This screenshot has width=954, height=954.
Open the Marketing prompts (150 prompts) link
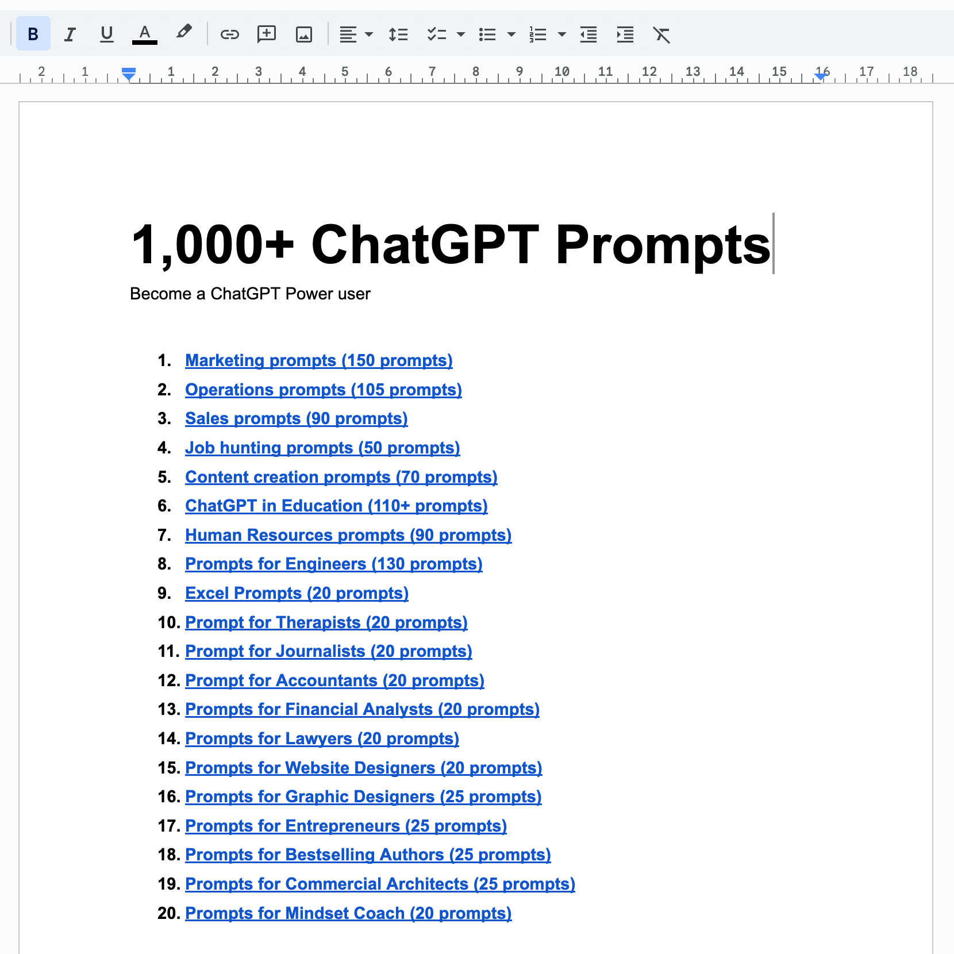coord(319,360)
